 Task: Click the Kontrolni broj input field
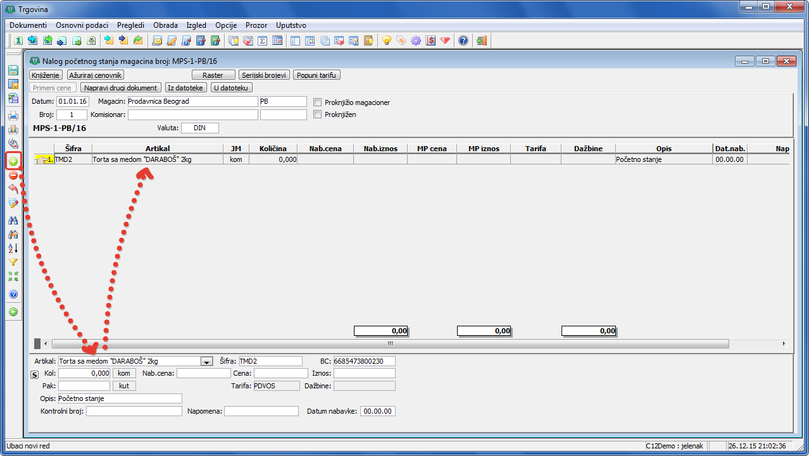[x=134, y=411]
